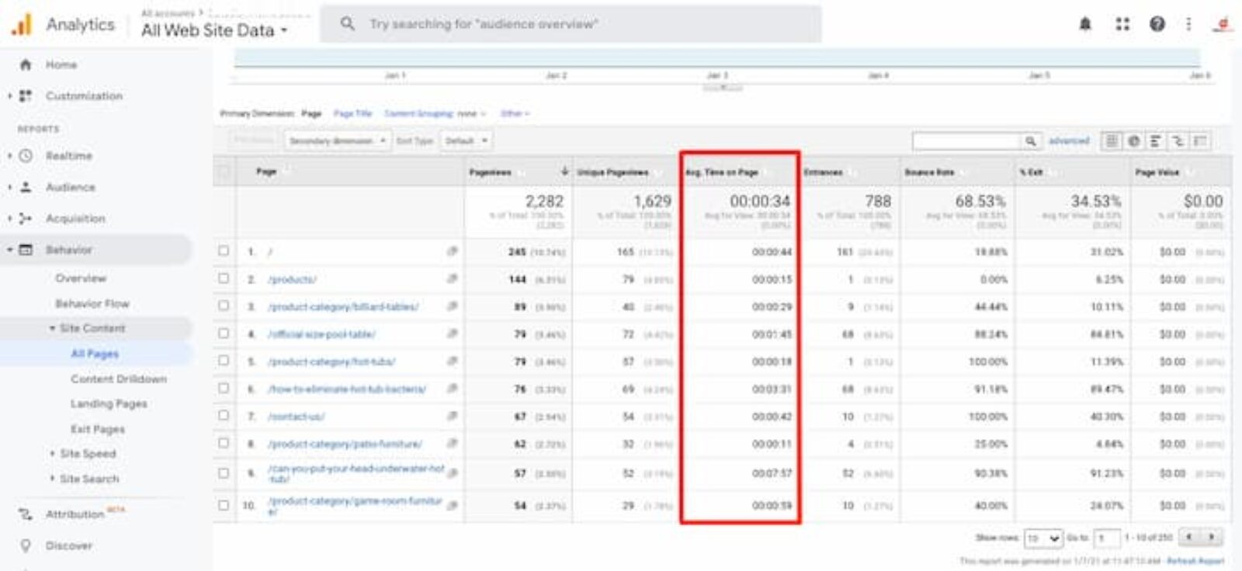Check the row 1 homepage checkbox
The height and width of the screenshot is (571, 1242).
coord(224,251)
